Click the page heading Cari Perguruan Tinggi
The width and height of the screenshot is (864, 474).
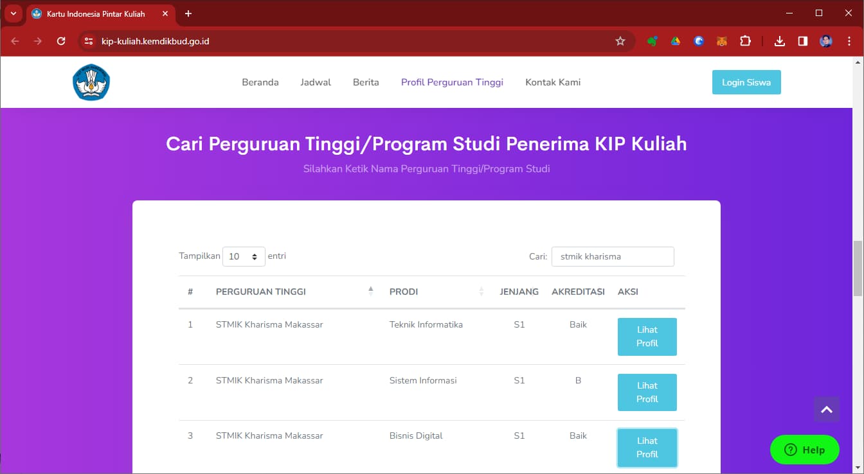426,143
